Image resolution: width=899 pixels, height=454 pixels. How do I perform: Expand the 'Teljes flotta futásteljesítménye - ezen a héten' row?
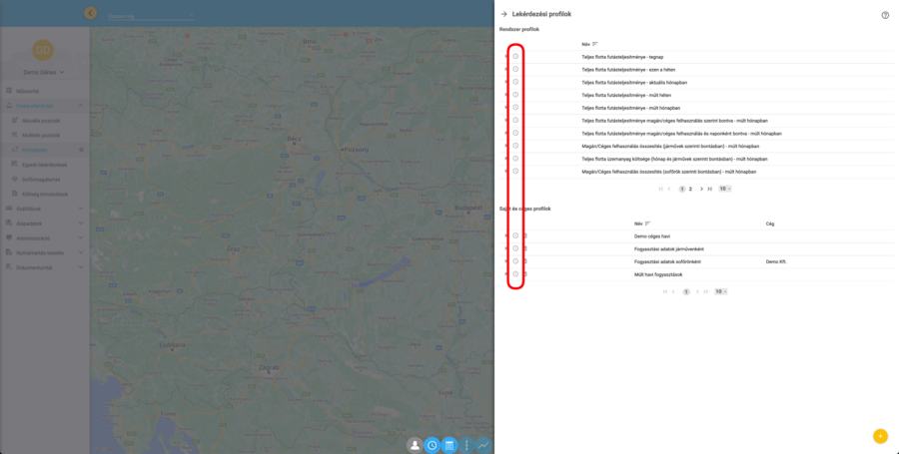click(x=506, y=70)
